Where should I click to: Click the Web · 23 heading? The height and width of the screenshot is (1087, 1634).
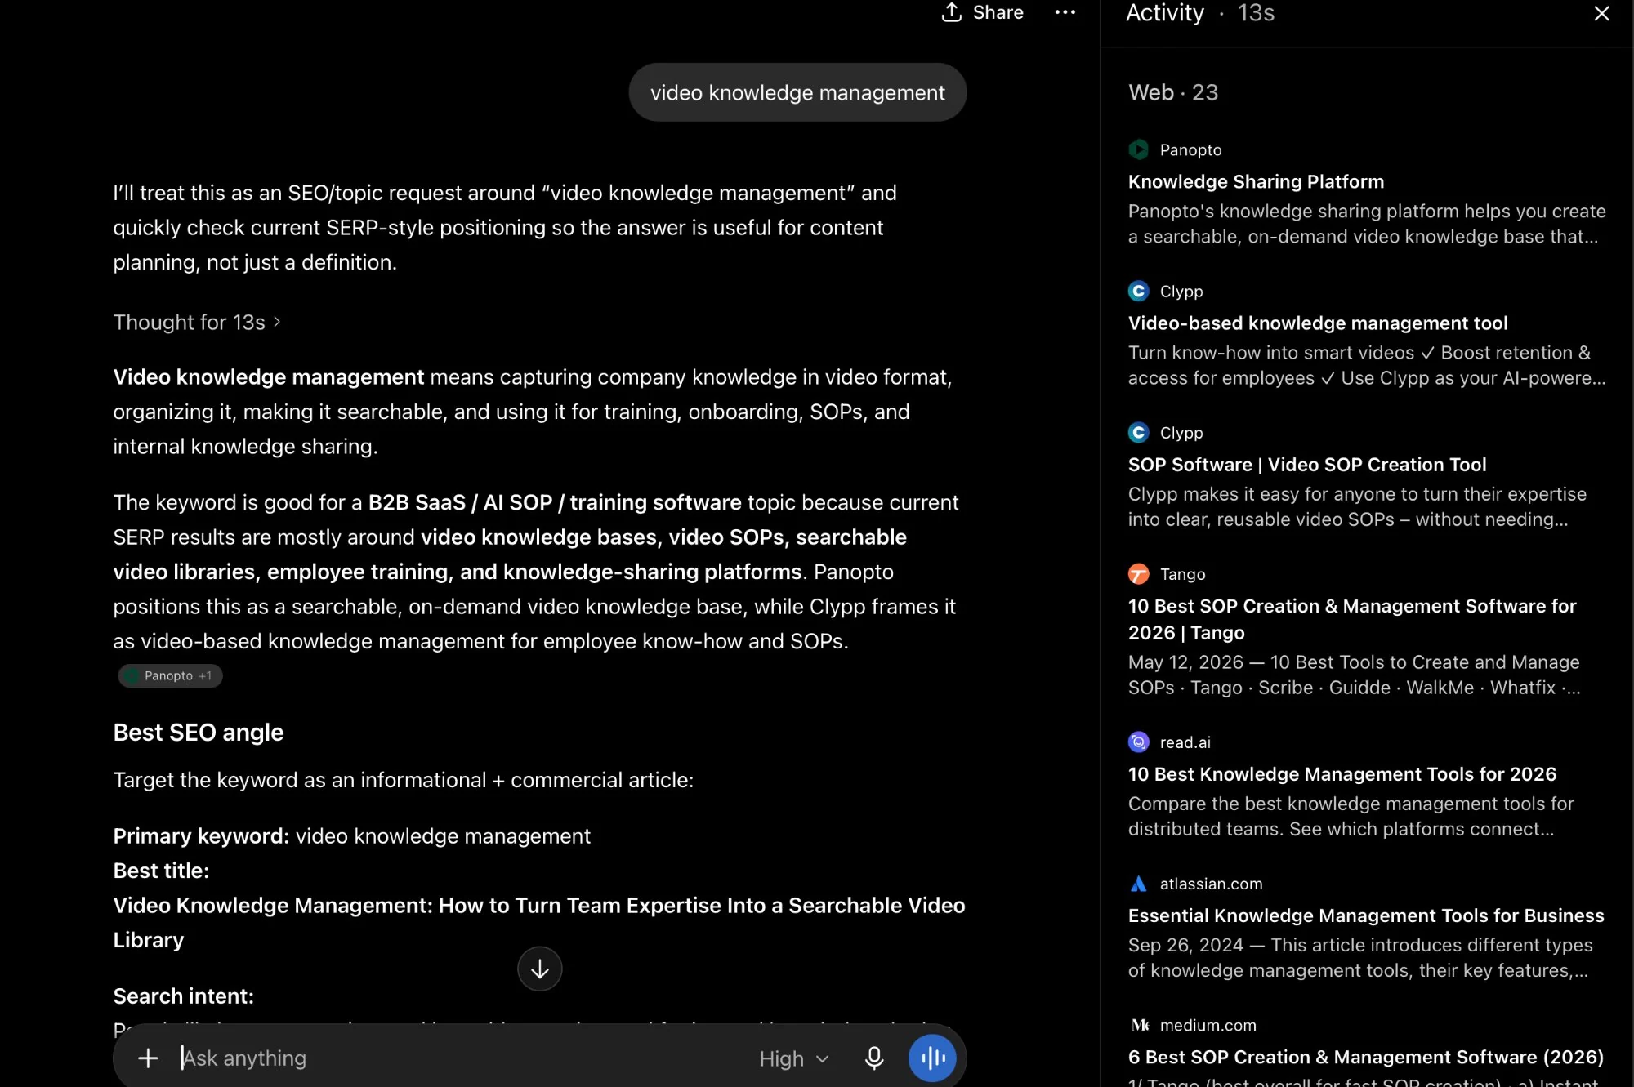(x=1172, y=92)
